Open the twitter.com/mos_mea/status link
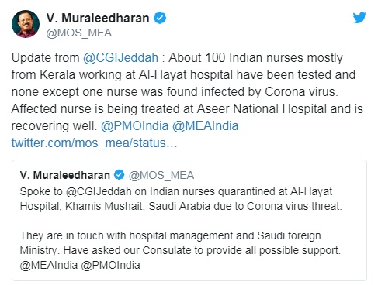 pyautogui.click(x=94, y=142)
